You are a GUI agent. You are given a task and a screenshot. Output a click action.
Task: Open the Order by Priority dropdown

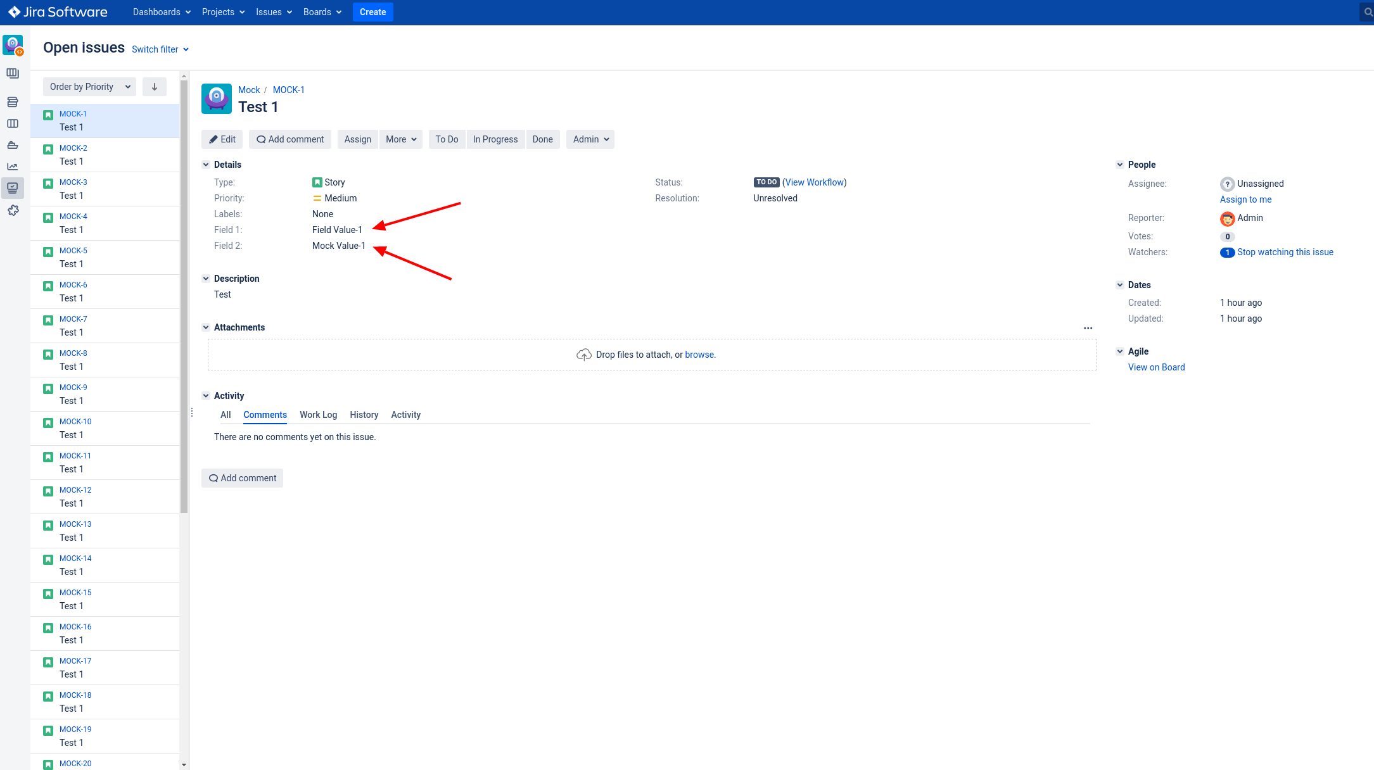point(89,87)
